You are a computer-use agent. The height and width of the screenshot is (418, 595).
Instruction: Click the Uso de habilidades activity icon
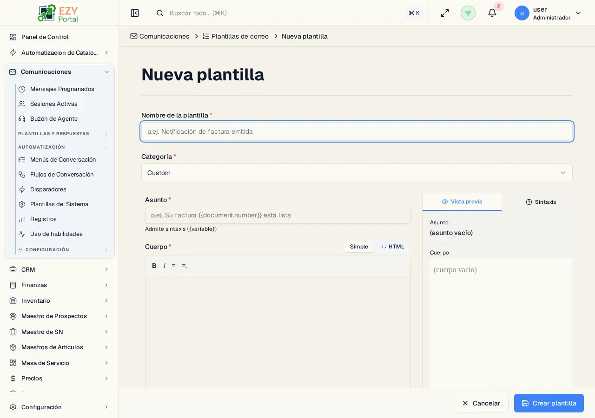coord(22,234)
